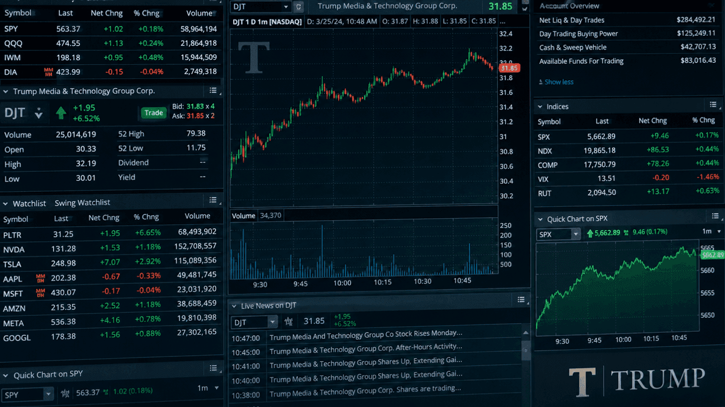Switch to the Swing Watchlist tab
The height and width of the screenshot is (407, 725).
pyautogui.click(x=82, y=203)
